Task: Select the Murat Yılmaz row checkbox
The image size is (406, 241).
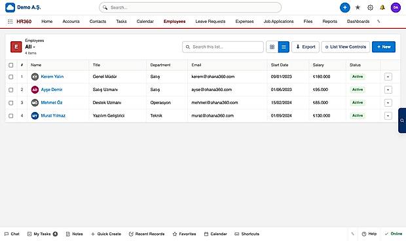Action: (11, 116)
